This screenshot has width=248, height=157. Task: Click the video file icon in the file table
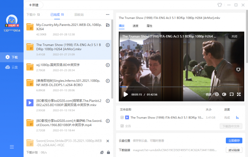[x=127, y=117]
